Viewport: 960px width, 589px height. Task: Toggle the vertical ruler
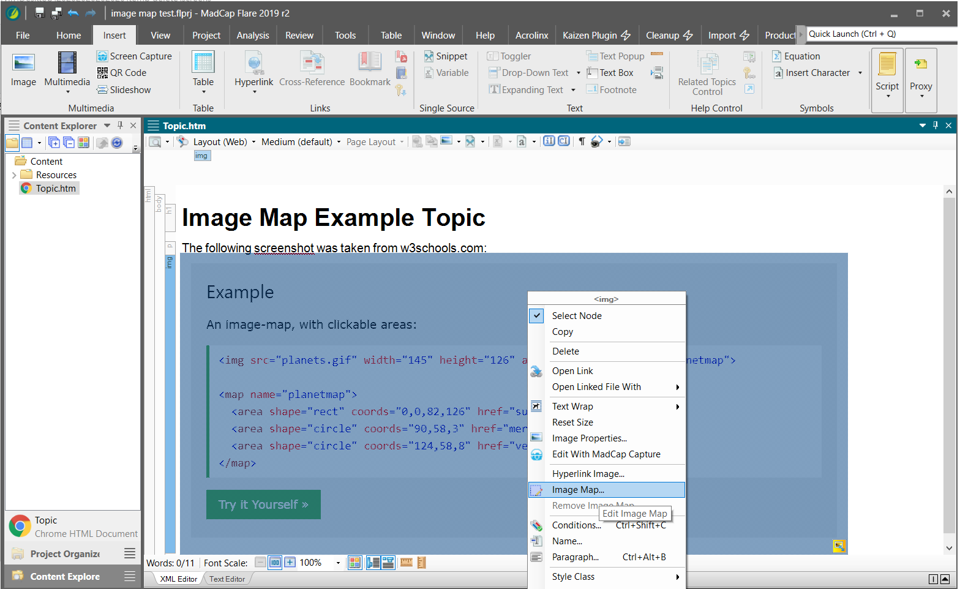[421, 562]
